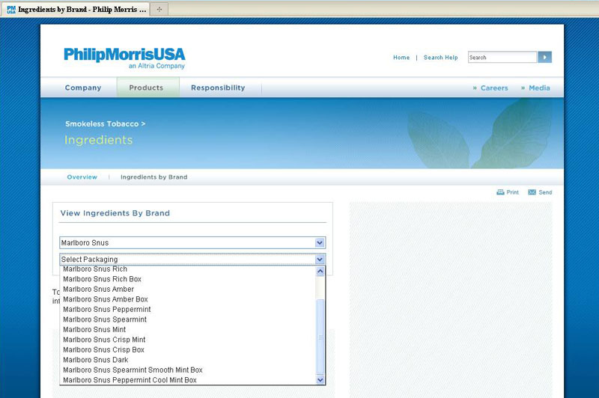The width and height of the screenshot is (599, 398).
Task: Choose Marlboro Snus Amber Box option
Action: (x=106, y=299)
